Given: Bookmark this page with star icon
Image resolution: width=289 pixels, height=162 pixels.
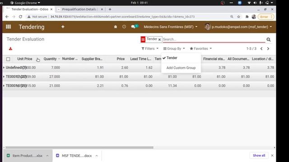Looking at the screenshot, I should (x=239, y=17).
